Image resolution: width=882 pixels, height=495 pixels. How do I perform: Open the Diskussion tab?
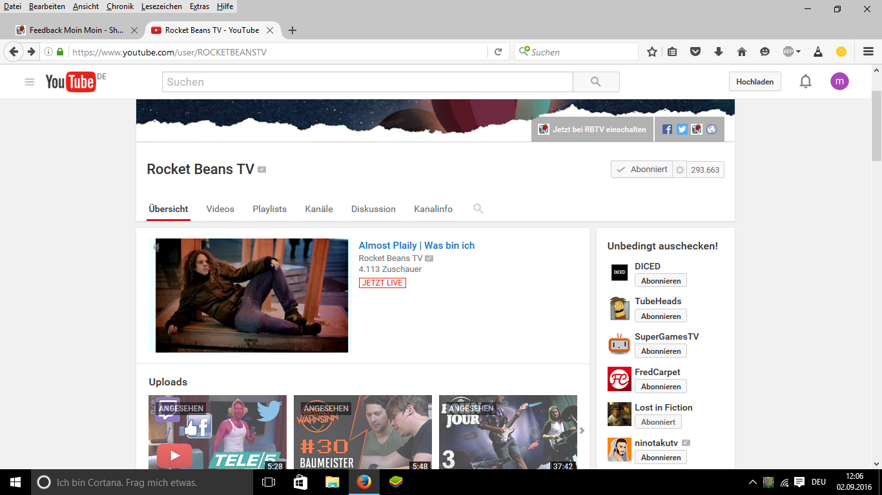[x=373, y=209]
